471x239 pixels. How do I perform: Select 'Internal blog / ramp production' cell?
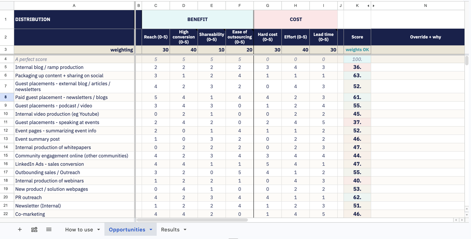click(x=74, y=67)
